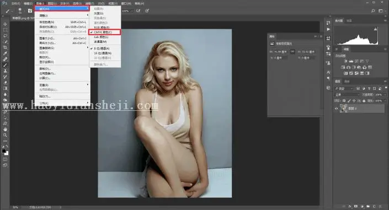Choose Lab Color in the Mode submenu
This screenshot has width=389, height=210.
click(x=101, y=37)
